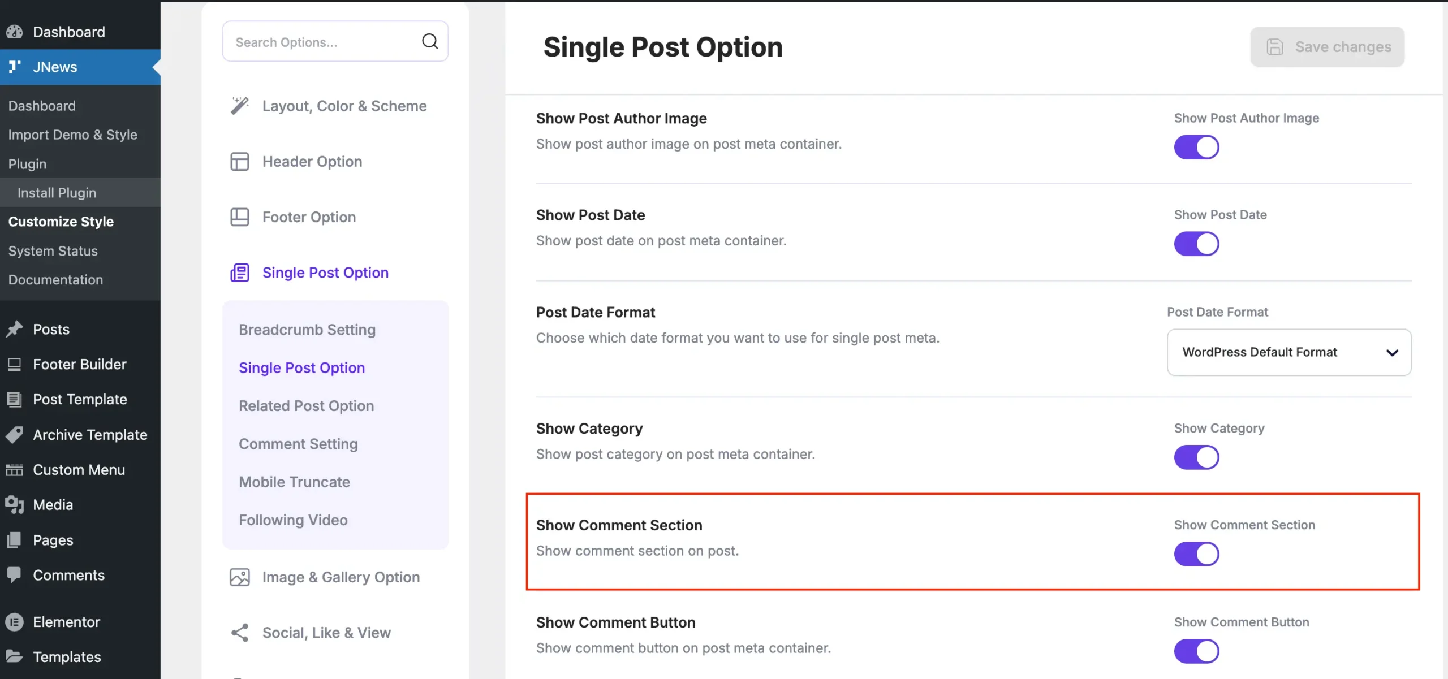This screenshot has height=679, width=1448.
Task: Collapse the Single Post Option section
Action: coord(325,273)
